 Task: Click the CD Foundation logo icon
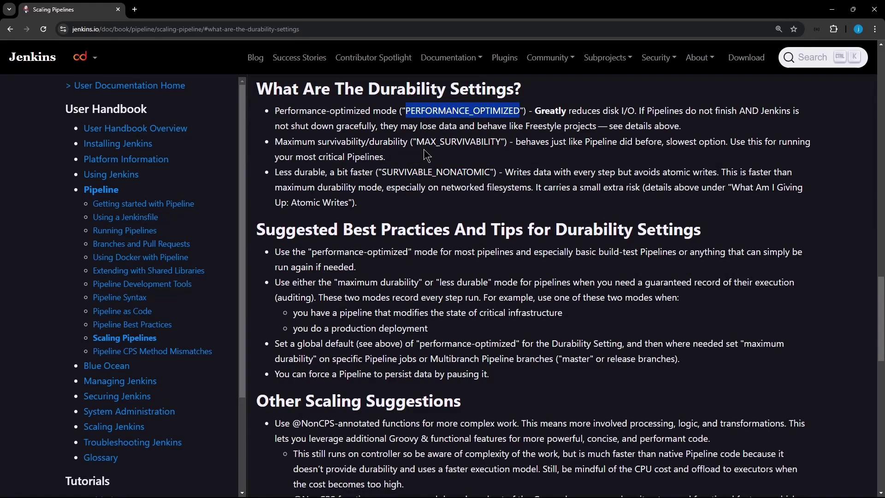click(80, 57)
